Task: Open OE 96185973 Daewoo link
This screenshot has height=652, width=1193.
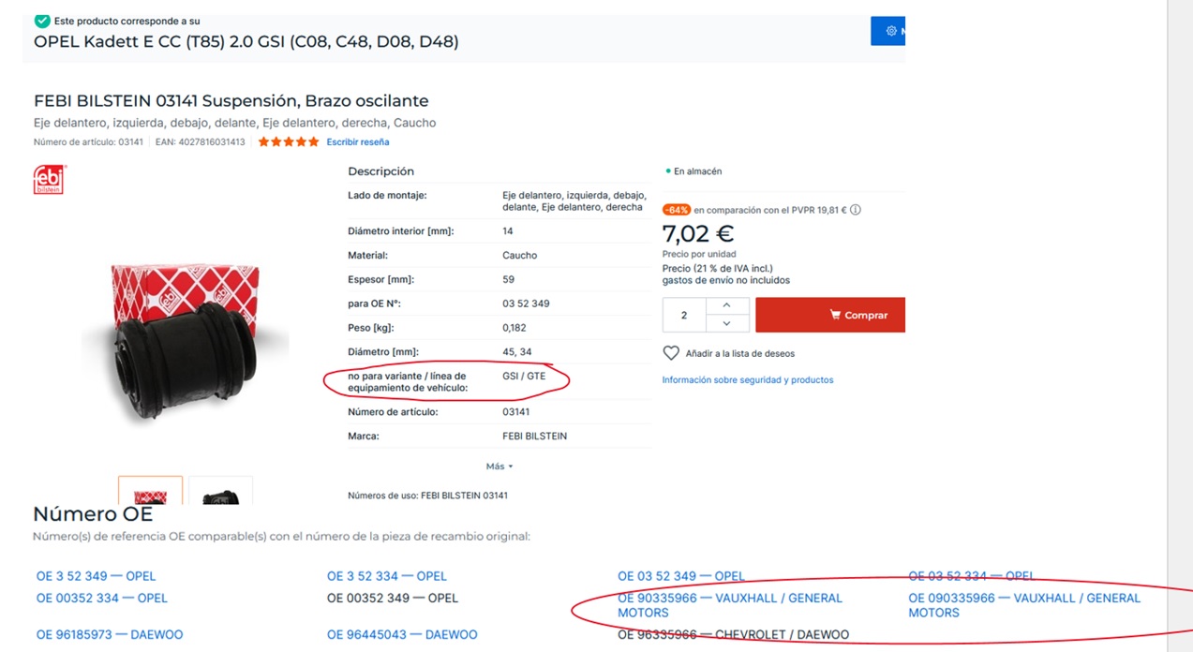Action: [x=110, y=635]
